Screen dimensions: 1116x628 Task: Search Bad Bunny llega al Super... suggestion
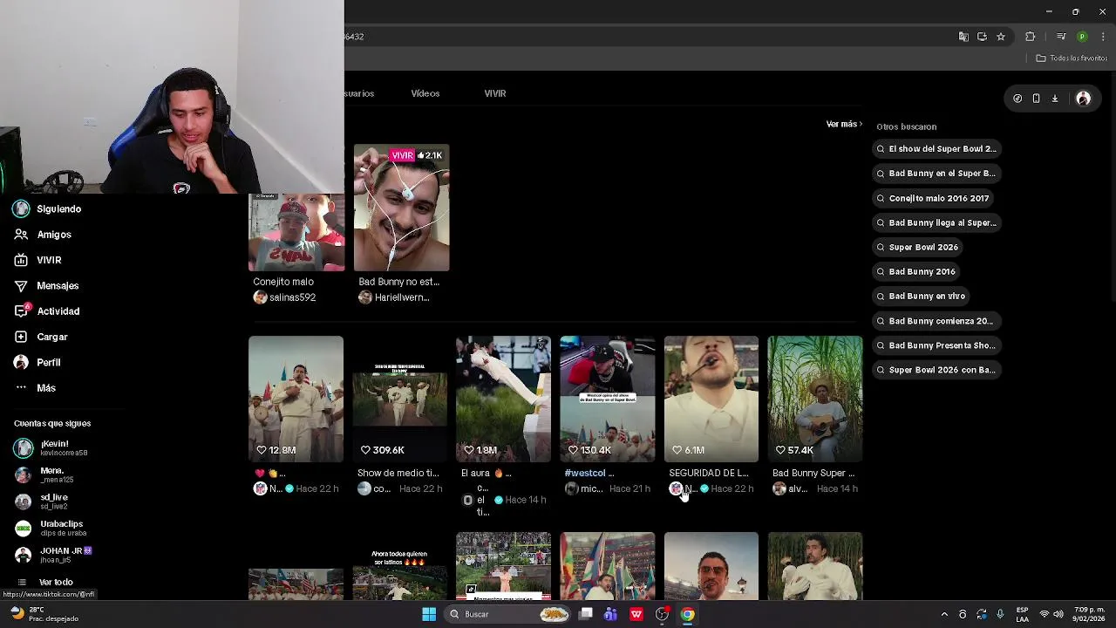936,222
